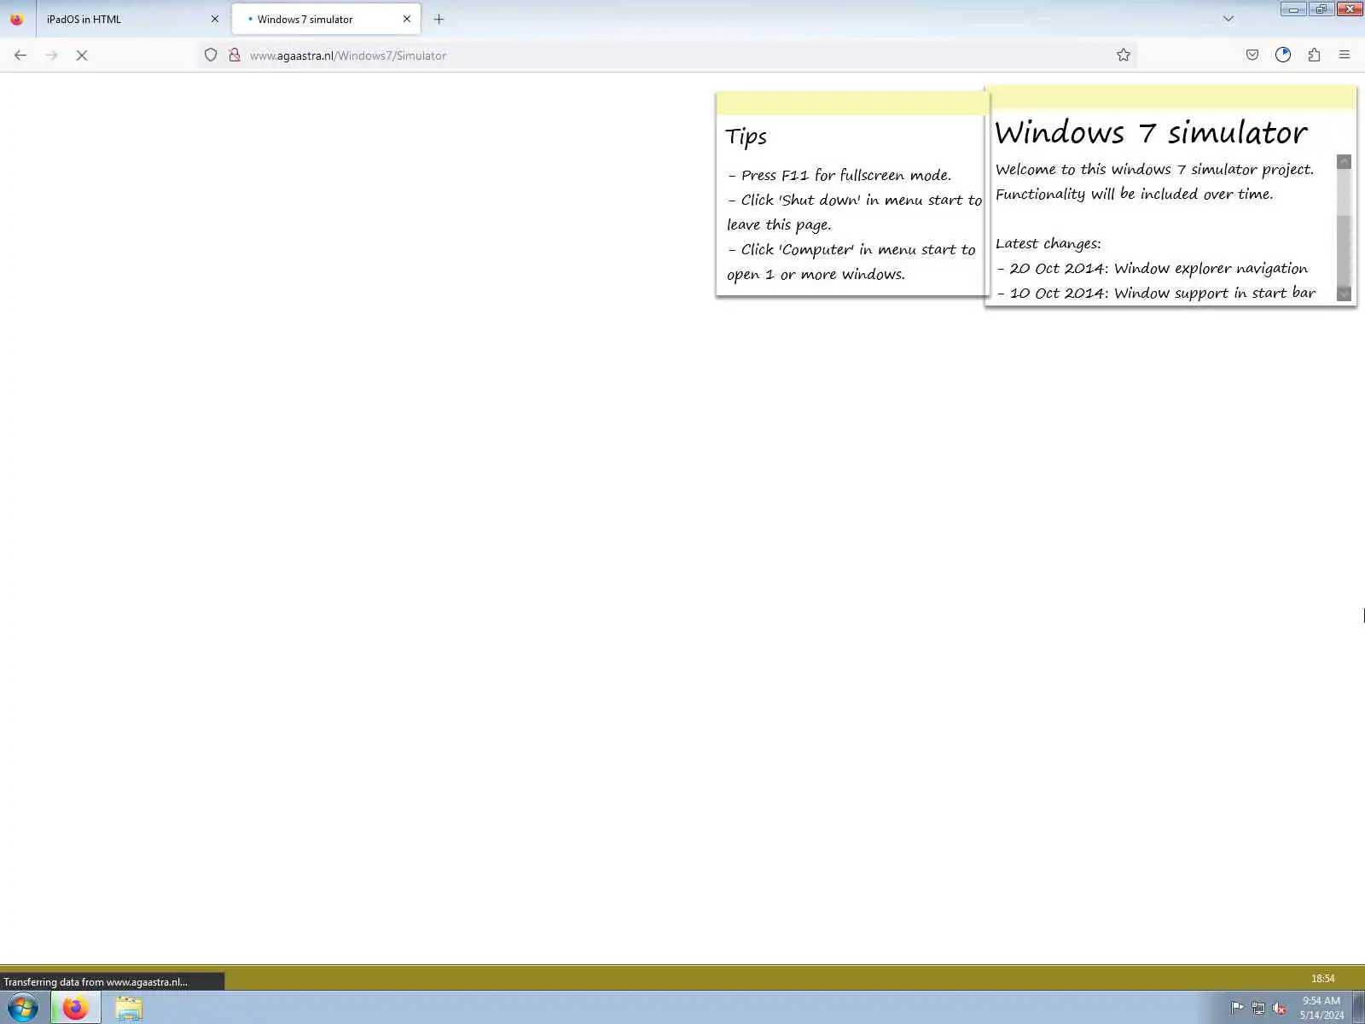1365x1024 pixels.
Task: Click the 'Computer' in menu start tip
Action: tap(851, 262)
